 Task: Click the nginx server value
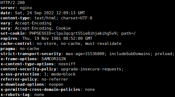pos(26,8)
